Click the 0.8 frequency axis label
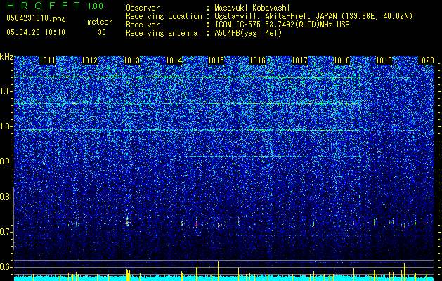The height and width of the screenshot is (281, 442). click(6, 197)
